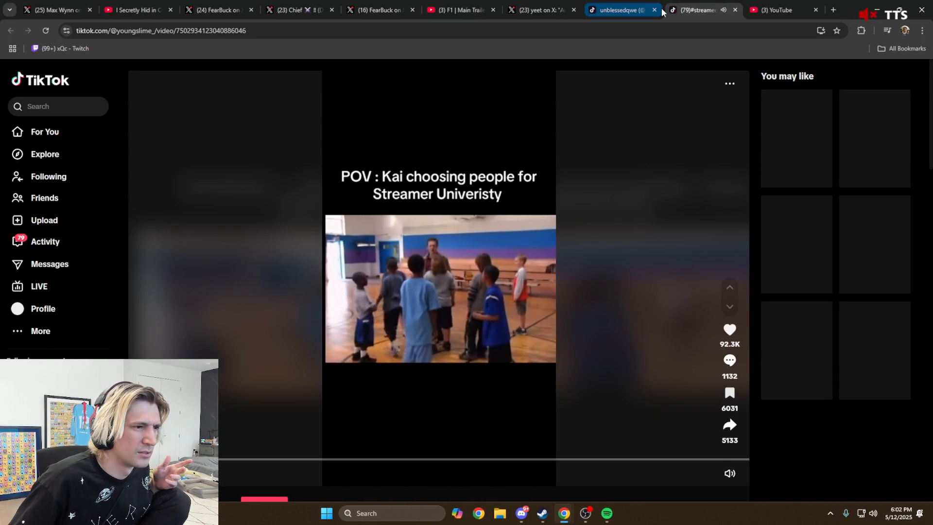Image resolution: width=933 pixels, height=525 pixels.
Task: Switch to the YouTube tab
Action: (777, 10)
